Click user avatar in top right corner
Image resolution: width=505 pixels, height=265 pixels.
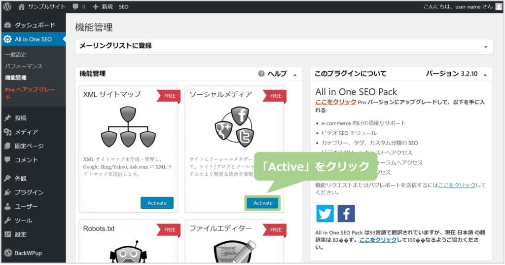click(499, 6)
